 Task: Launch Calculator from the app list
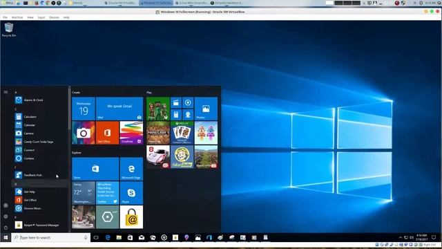[39, 117]
